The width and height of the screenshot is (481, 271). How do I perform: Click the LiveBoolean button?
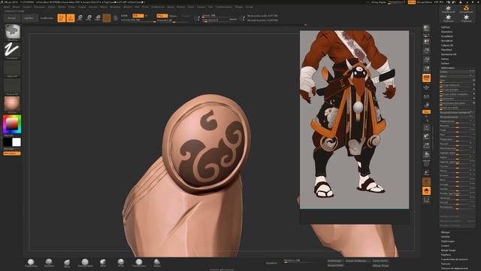47,18
